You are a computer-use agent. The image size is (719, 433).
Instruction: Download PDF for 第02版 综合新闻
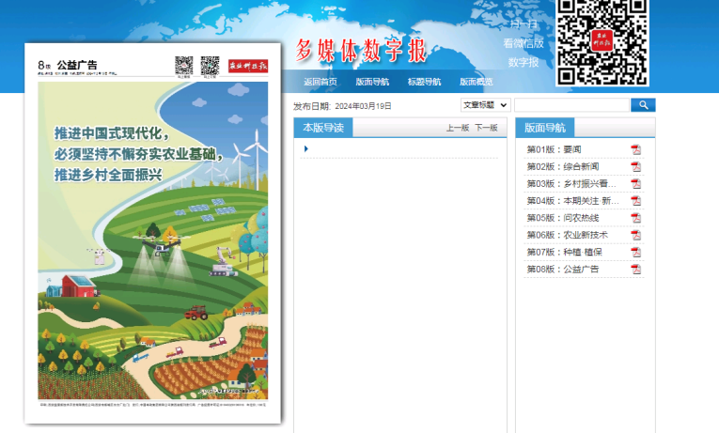coord(635,167)
